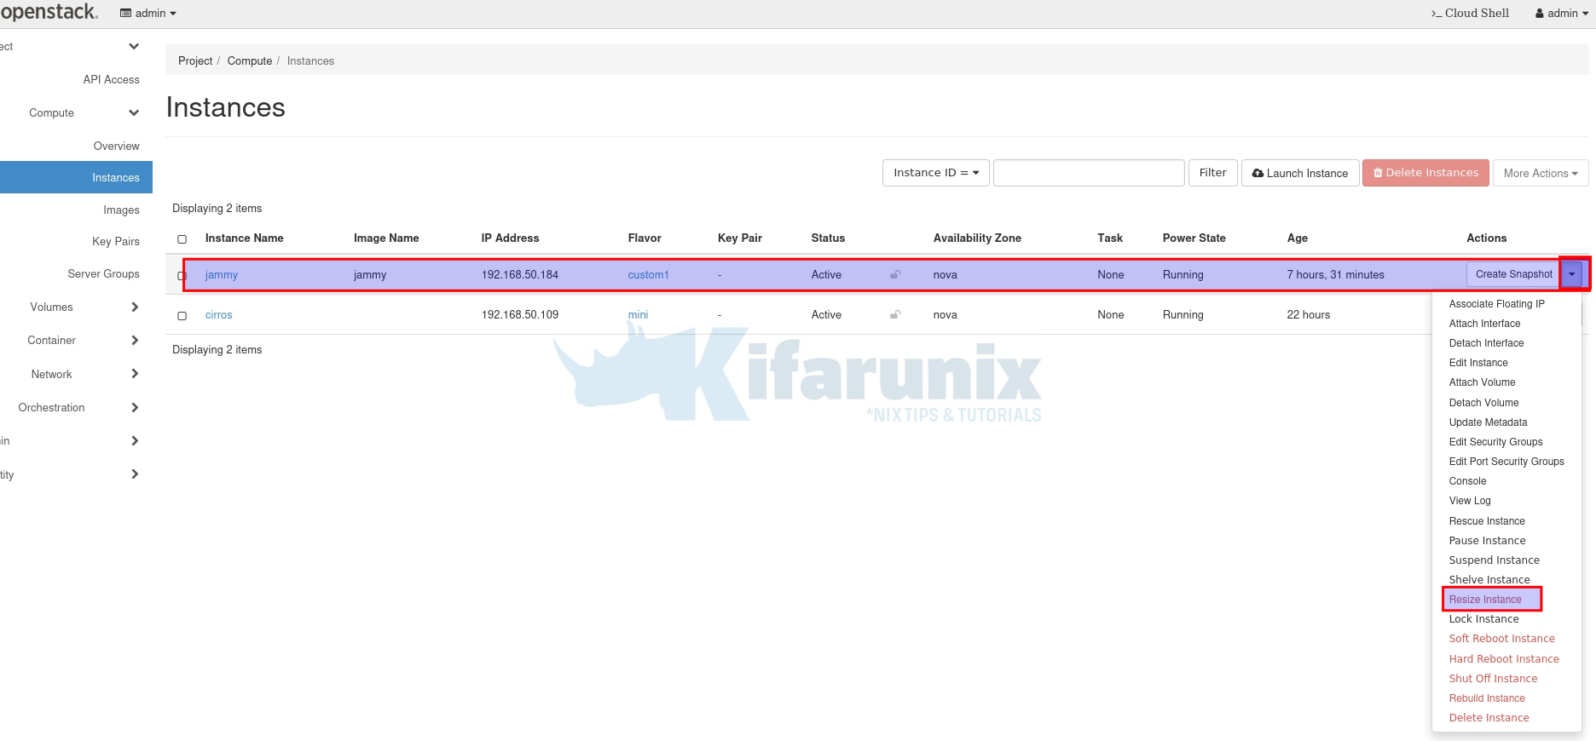Open Server Groups in the sidebar

click(103, 273)
